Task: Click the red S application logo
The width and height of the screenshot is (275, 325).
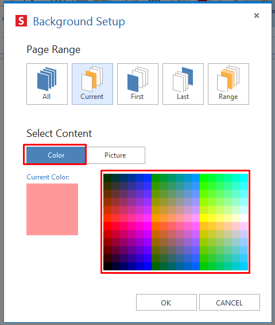Action: tap(21, 21)
